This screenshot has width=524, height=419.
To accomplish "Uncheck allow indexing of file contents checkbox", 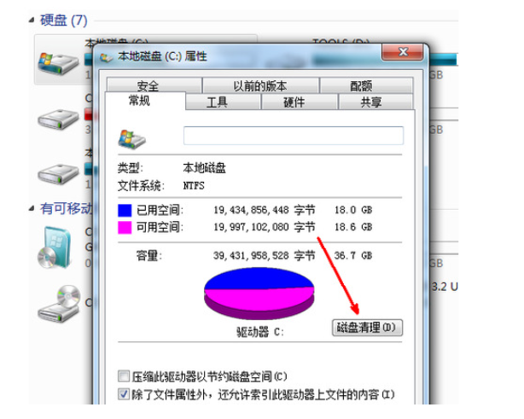I will 124,394.
